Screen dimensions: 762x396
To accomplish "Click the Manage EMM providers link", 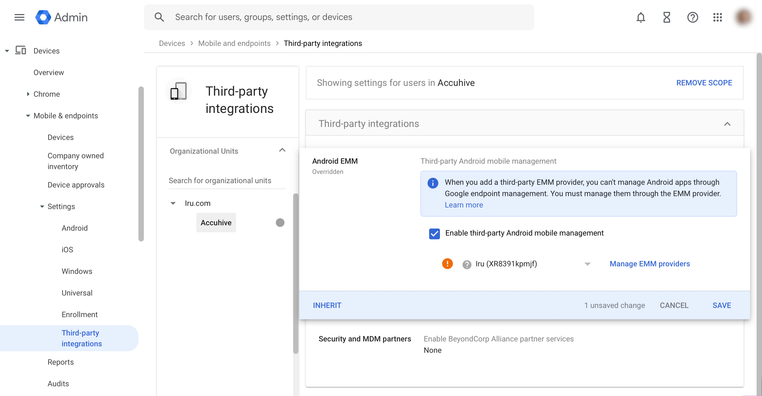I will point(650,264).
